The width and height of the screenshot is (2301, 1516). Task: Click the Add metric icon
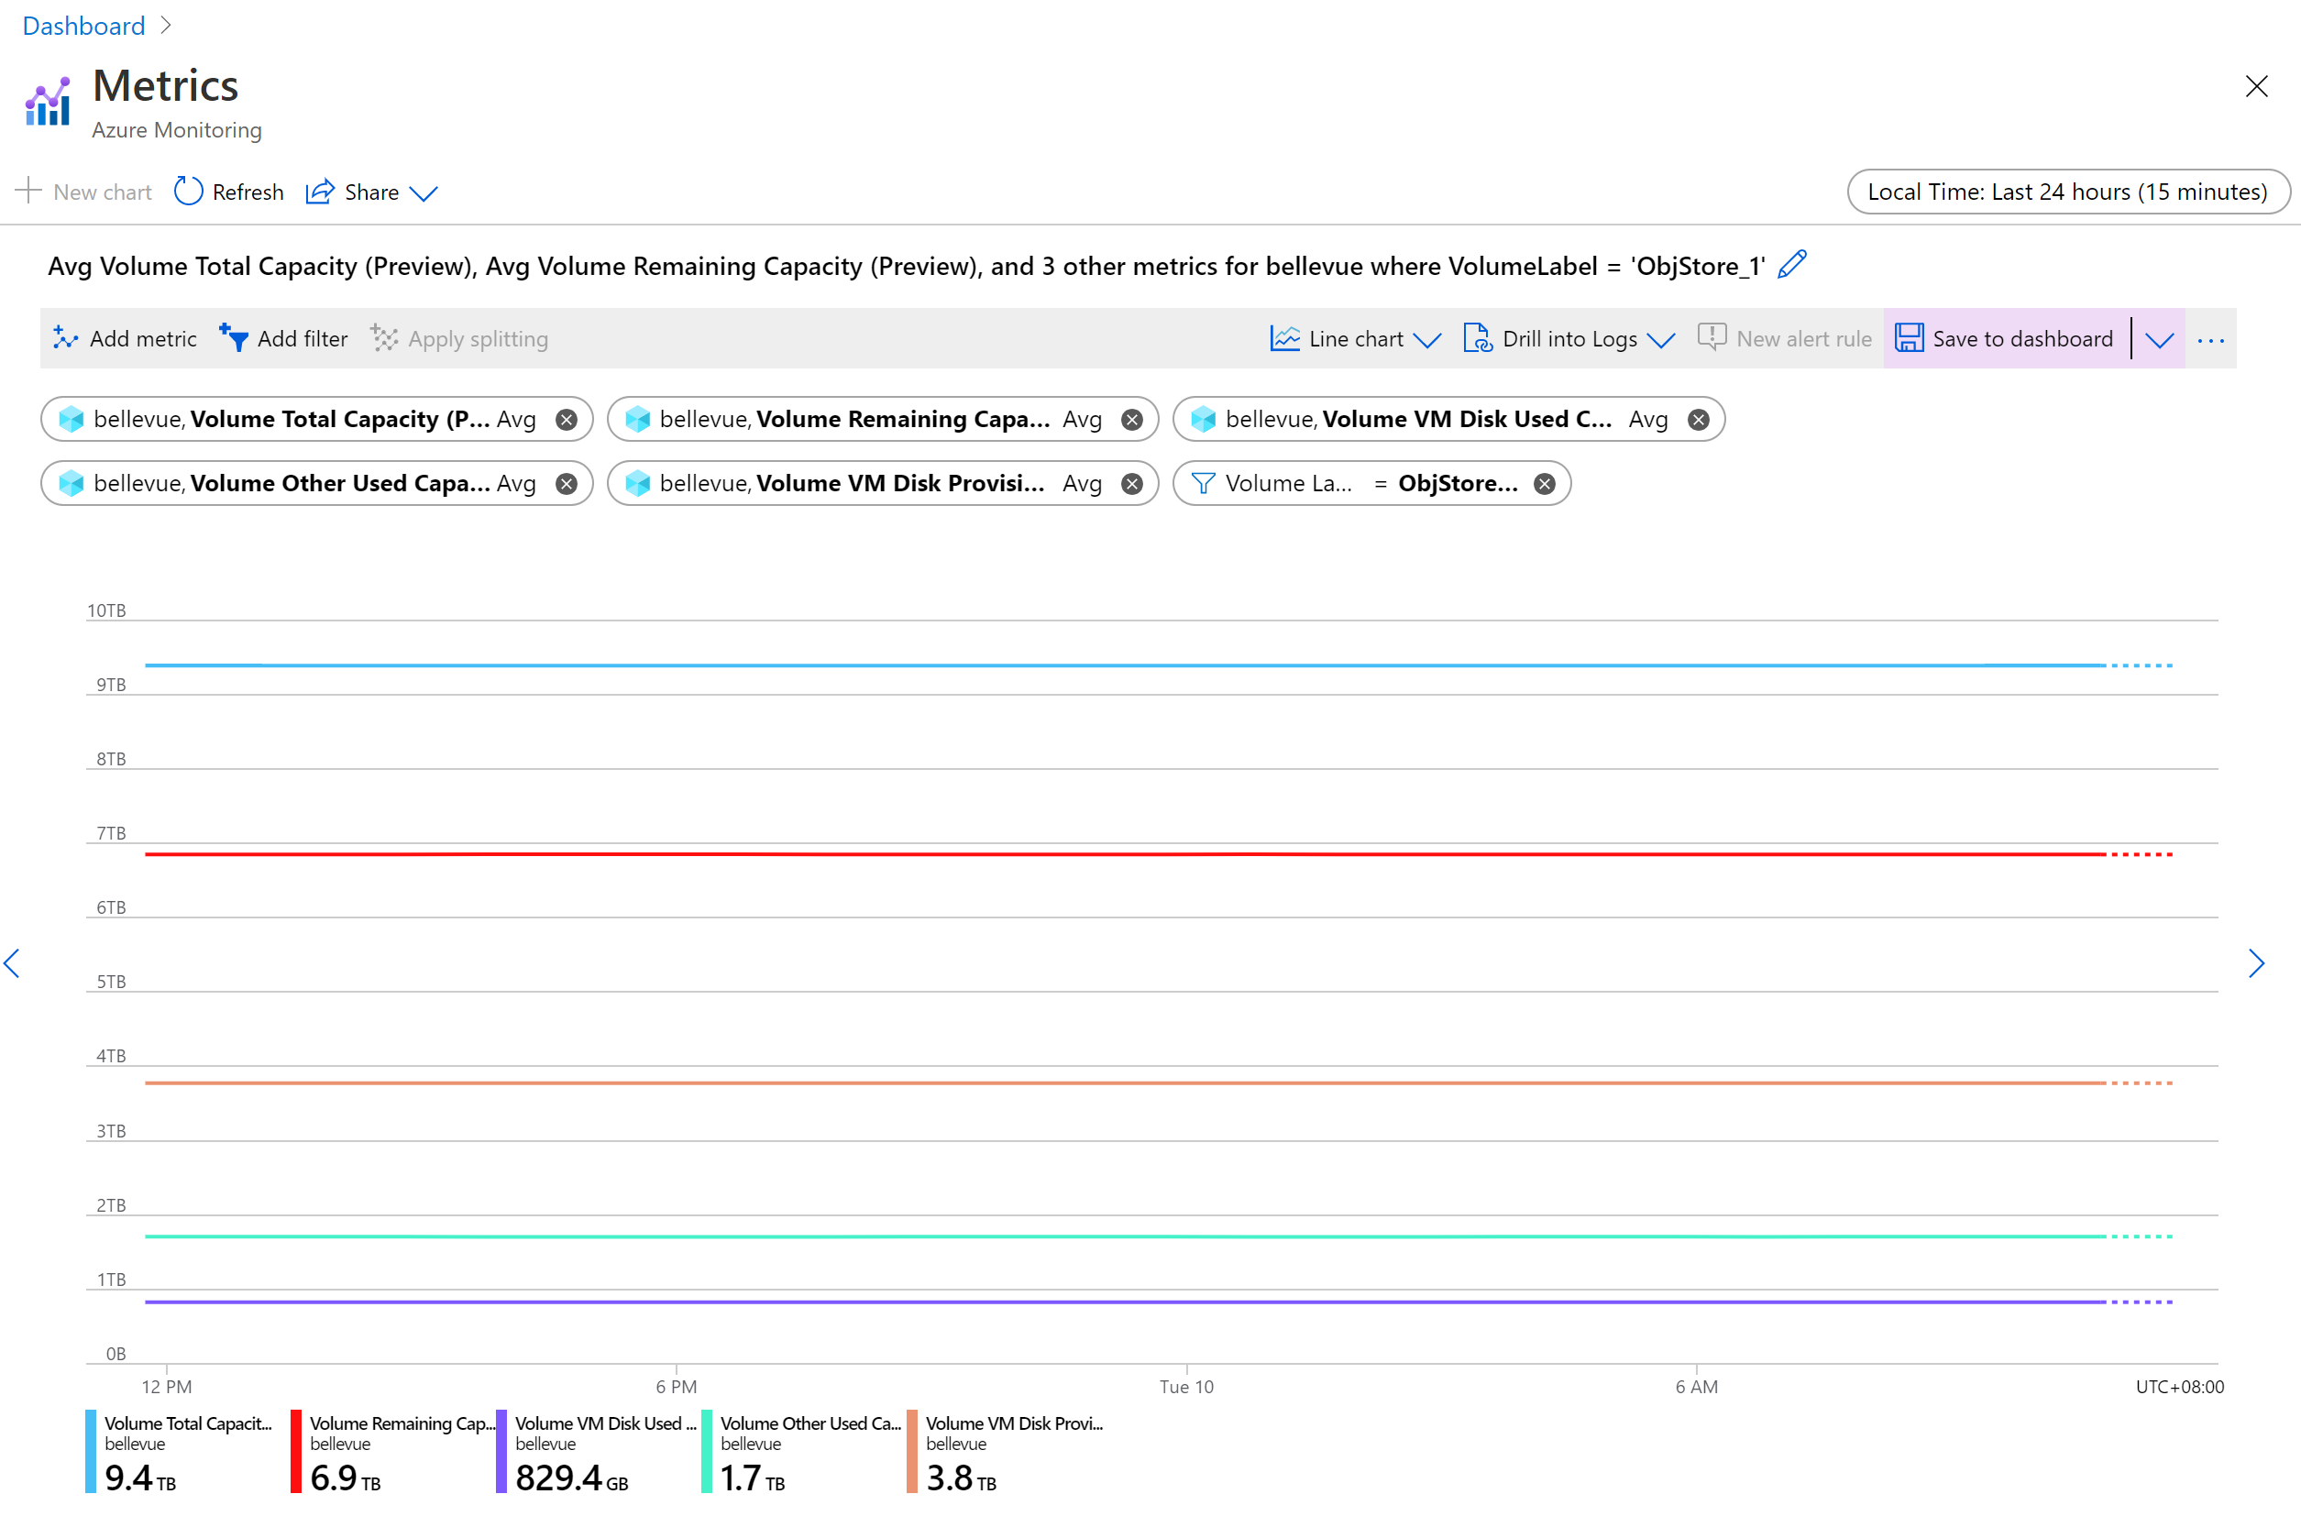tap(66, 338)
